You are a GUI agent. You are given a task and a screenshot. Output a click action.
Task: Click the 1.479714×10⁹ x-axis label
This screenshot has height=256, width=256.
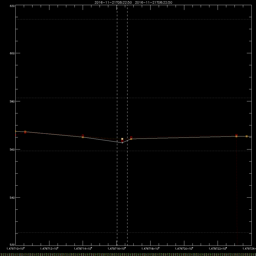[83, 249]
